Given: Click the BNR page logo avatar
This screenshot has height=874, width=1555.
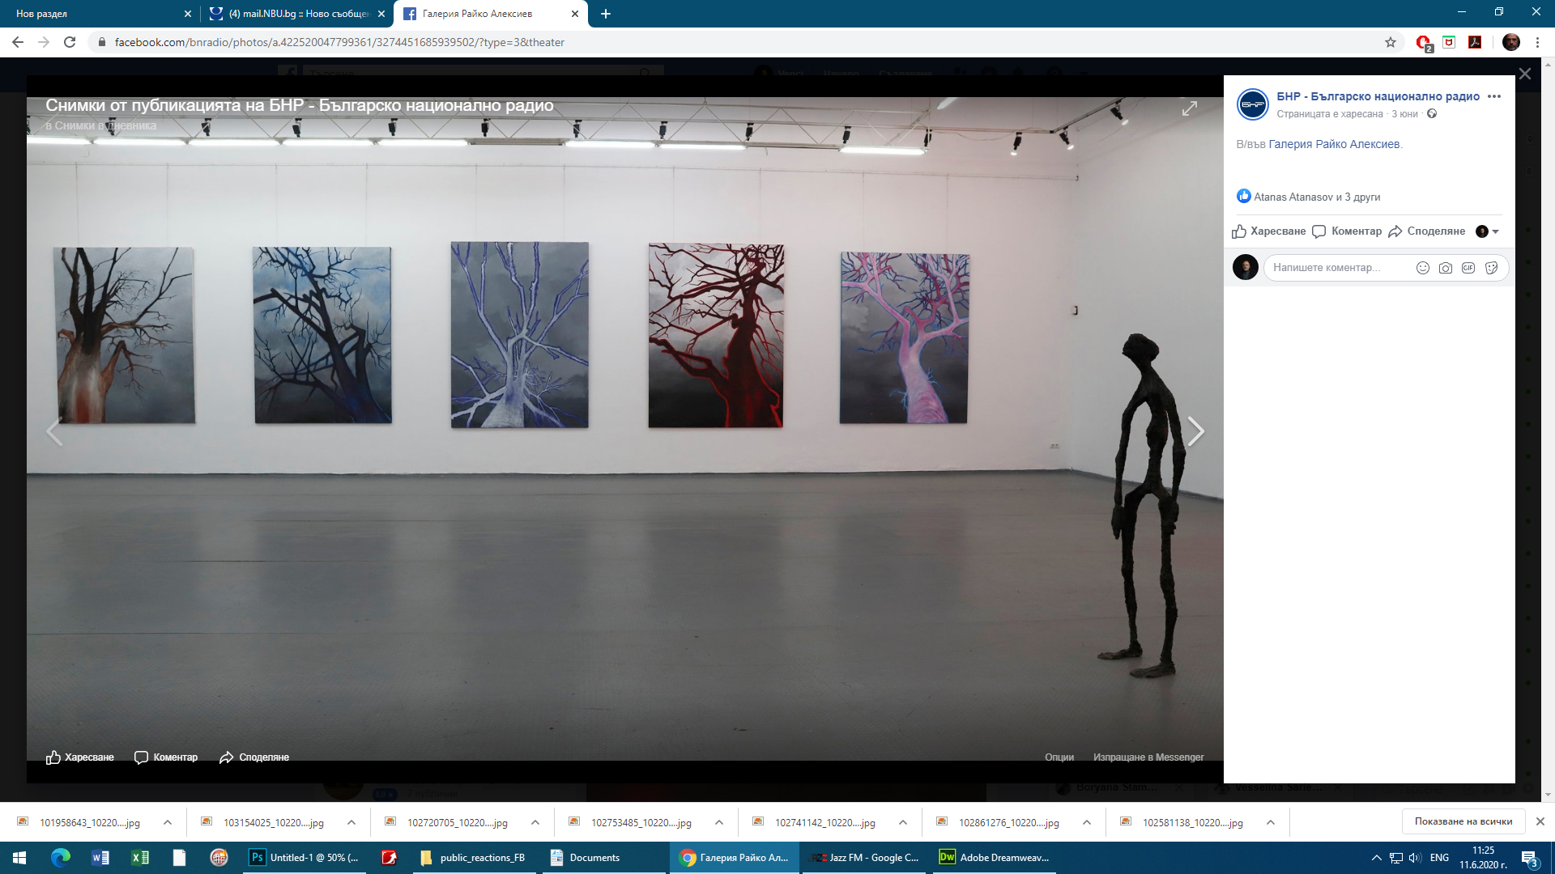Looking at the screenshot, I should (x=1253, y=104).
